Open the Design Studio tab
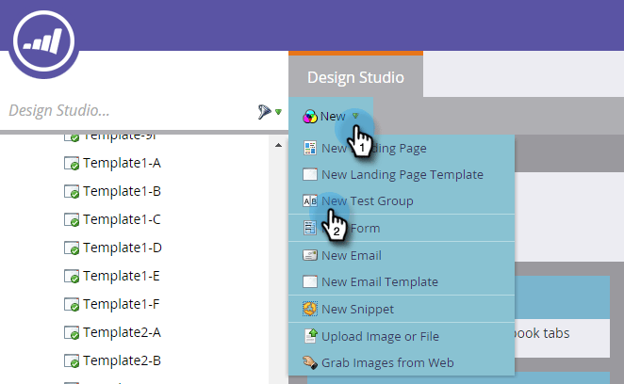 click(355, 77)
